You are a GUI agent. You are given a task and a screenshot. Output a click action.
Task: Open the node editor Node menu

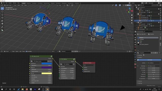(x=24, y=51)
